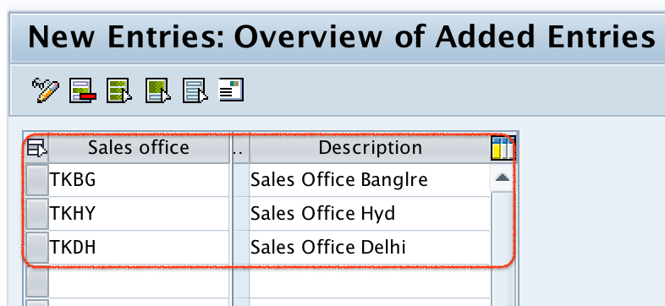Screen dimensions: 665x306
Task: Click the empty Sales office cell below TKDH
Action: 139,282
